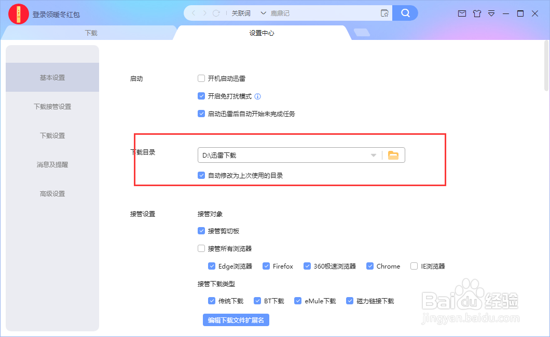Open the main menu triangle icon
The width and height of the screenshot is (550, 337).
[491, 13]
